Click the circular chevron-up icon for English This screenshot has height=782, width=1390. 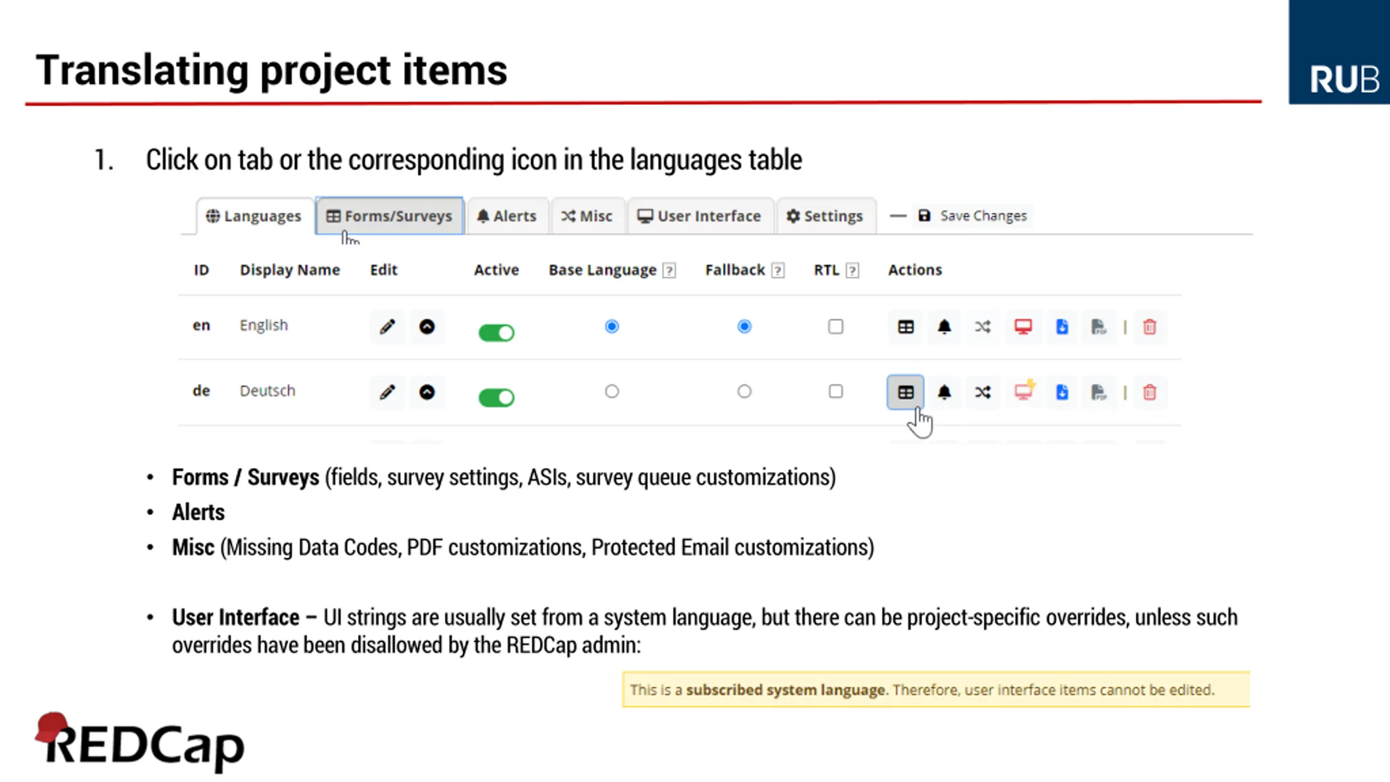427,327
